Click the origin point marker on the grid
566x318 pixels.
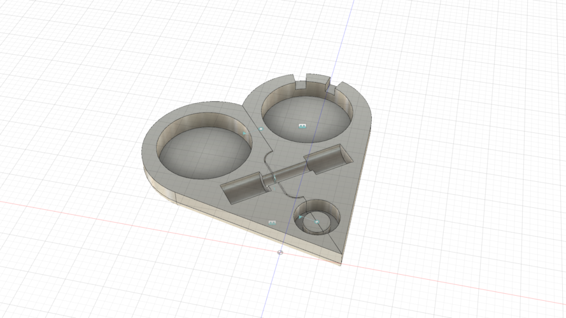tap(280, 252)
